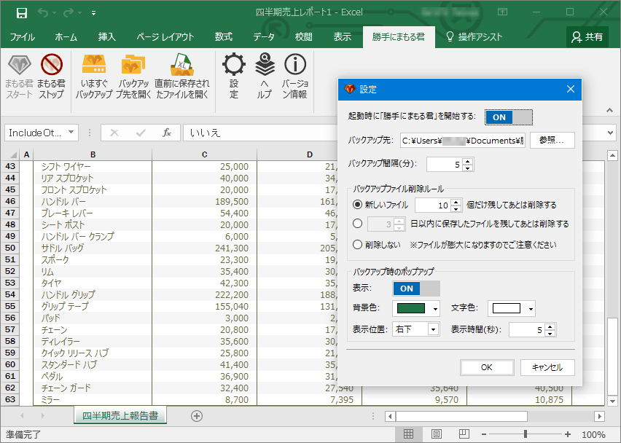The height and width of the screenshot is (443, 621).
Task: Switch to Page Layout view in status bar
Action: coord(437,434)
